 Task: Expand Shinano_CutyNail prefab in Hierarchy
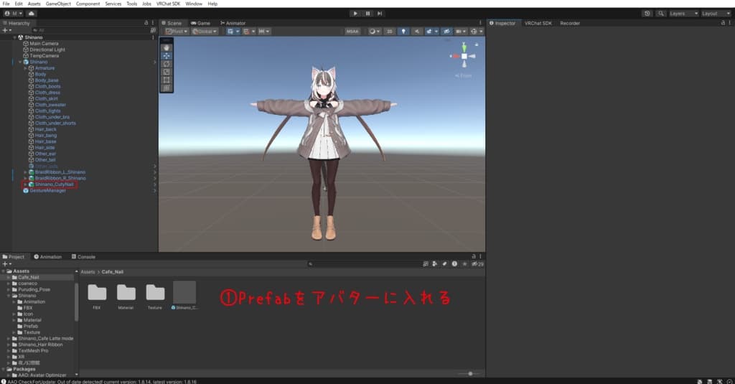click(x=25, y=184)
